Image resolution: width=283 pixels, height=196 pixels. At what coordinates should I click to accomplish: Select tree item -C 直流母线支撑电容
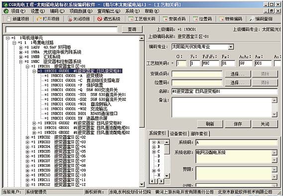click(x=82, y=81)
